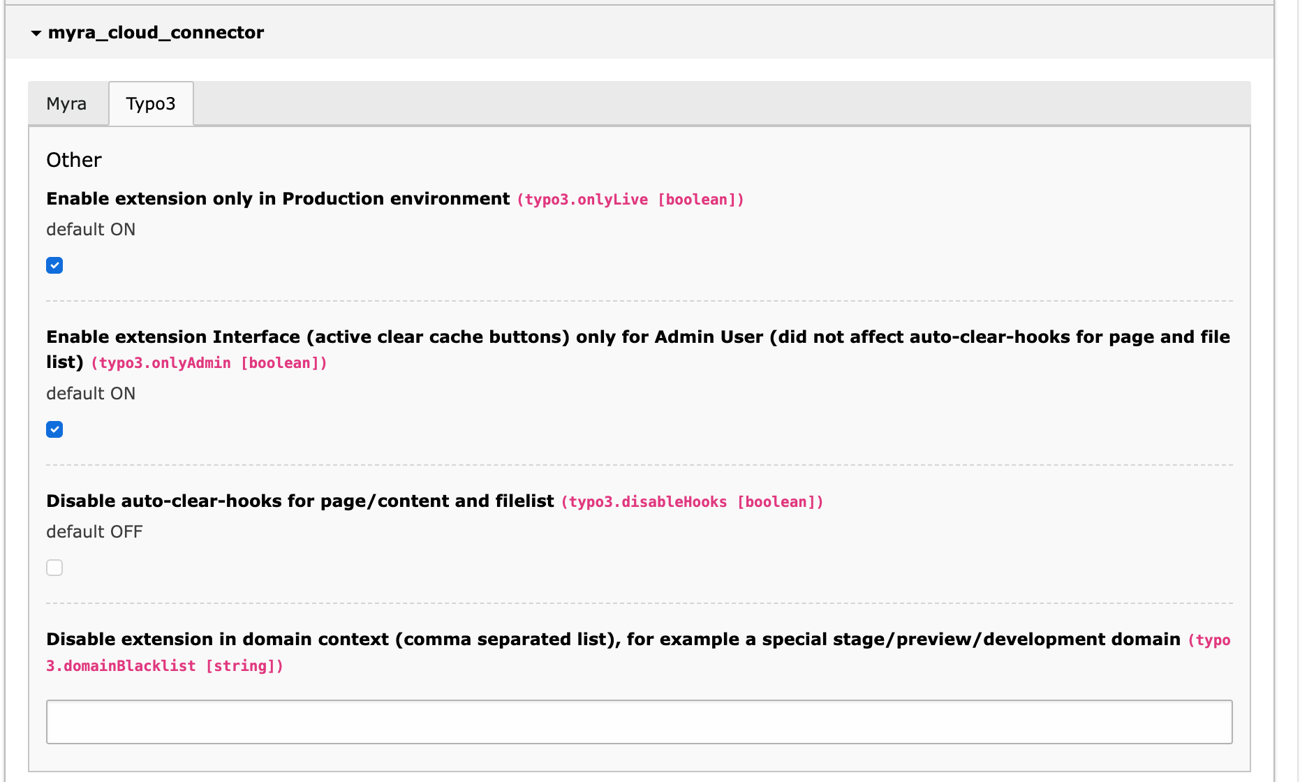Click the typo3.domainBlacklist string label
The image size is (1300, 782).
164,665
